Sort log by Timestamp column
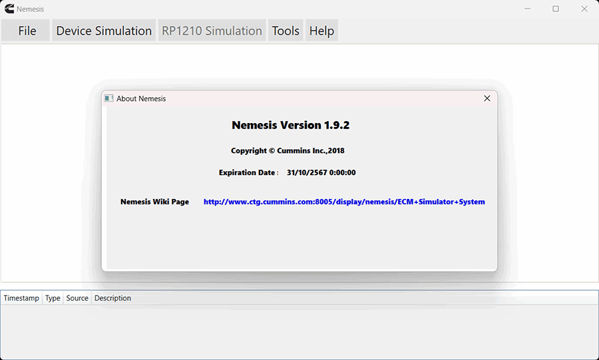 pos(21,298)
